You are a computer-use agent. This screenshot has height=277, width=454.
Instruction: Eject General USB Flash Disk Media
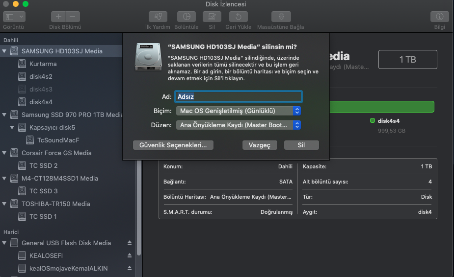coord(130,243)
